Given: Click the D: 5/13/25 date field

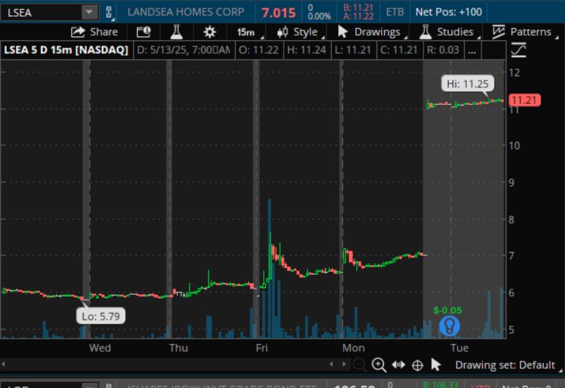Looking at the screenshot, I should pos(184,50).
